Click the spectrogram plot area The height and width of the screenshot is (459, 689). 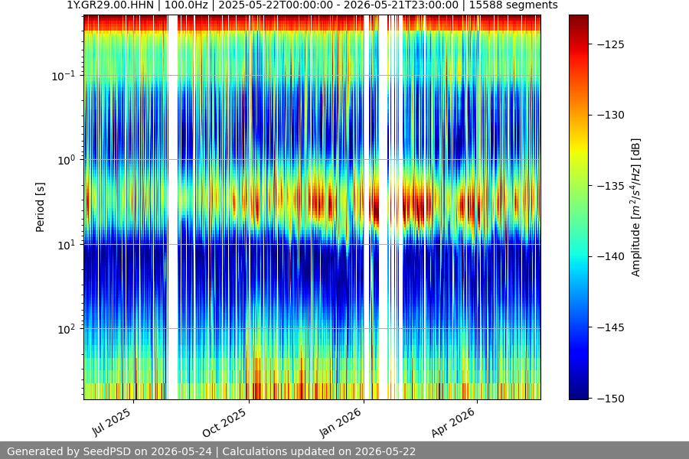(312, 207)
